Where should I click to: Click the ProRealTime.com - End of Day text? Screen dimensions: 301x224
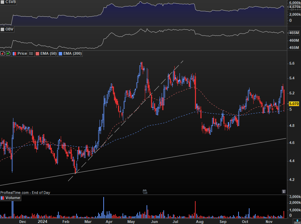click(x=25, y=193)
